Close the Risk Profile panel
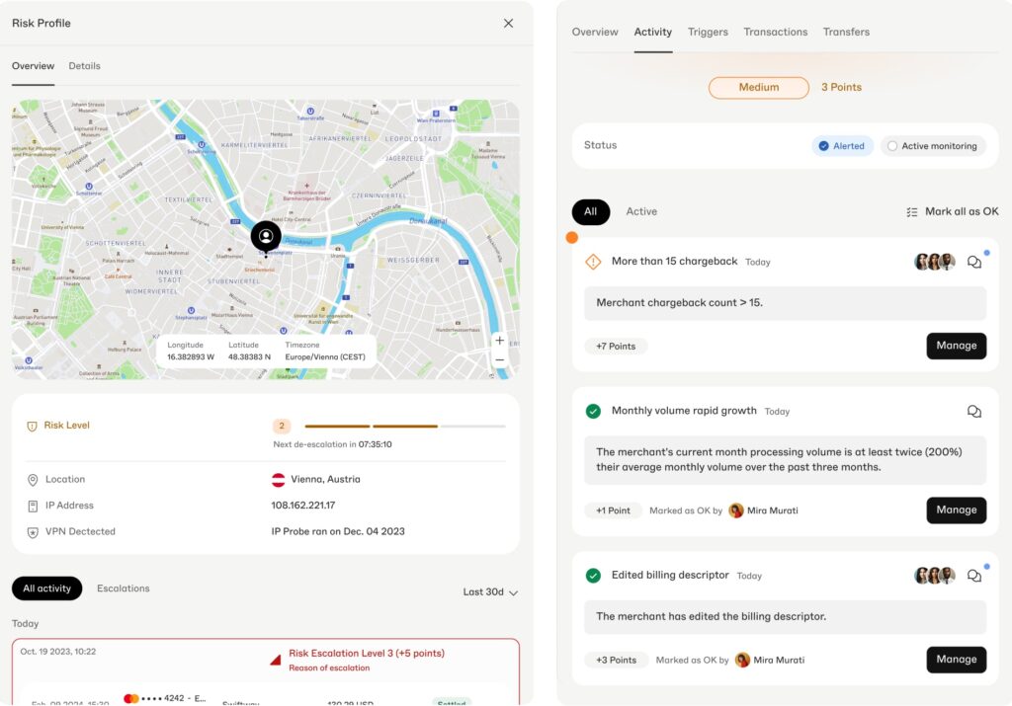Image resolution: width=1012 pixels, height=706 pixels. pyautogui.click(x=508, y=23)
